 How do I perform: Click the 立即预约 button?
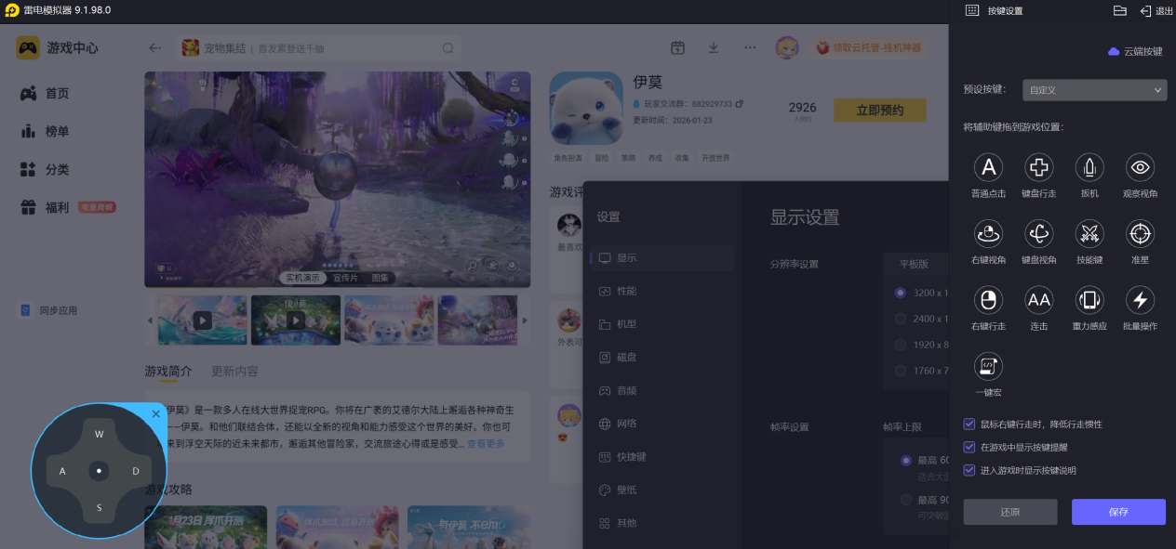click(x=879, y=111)
